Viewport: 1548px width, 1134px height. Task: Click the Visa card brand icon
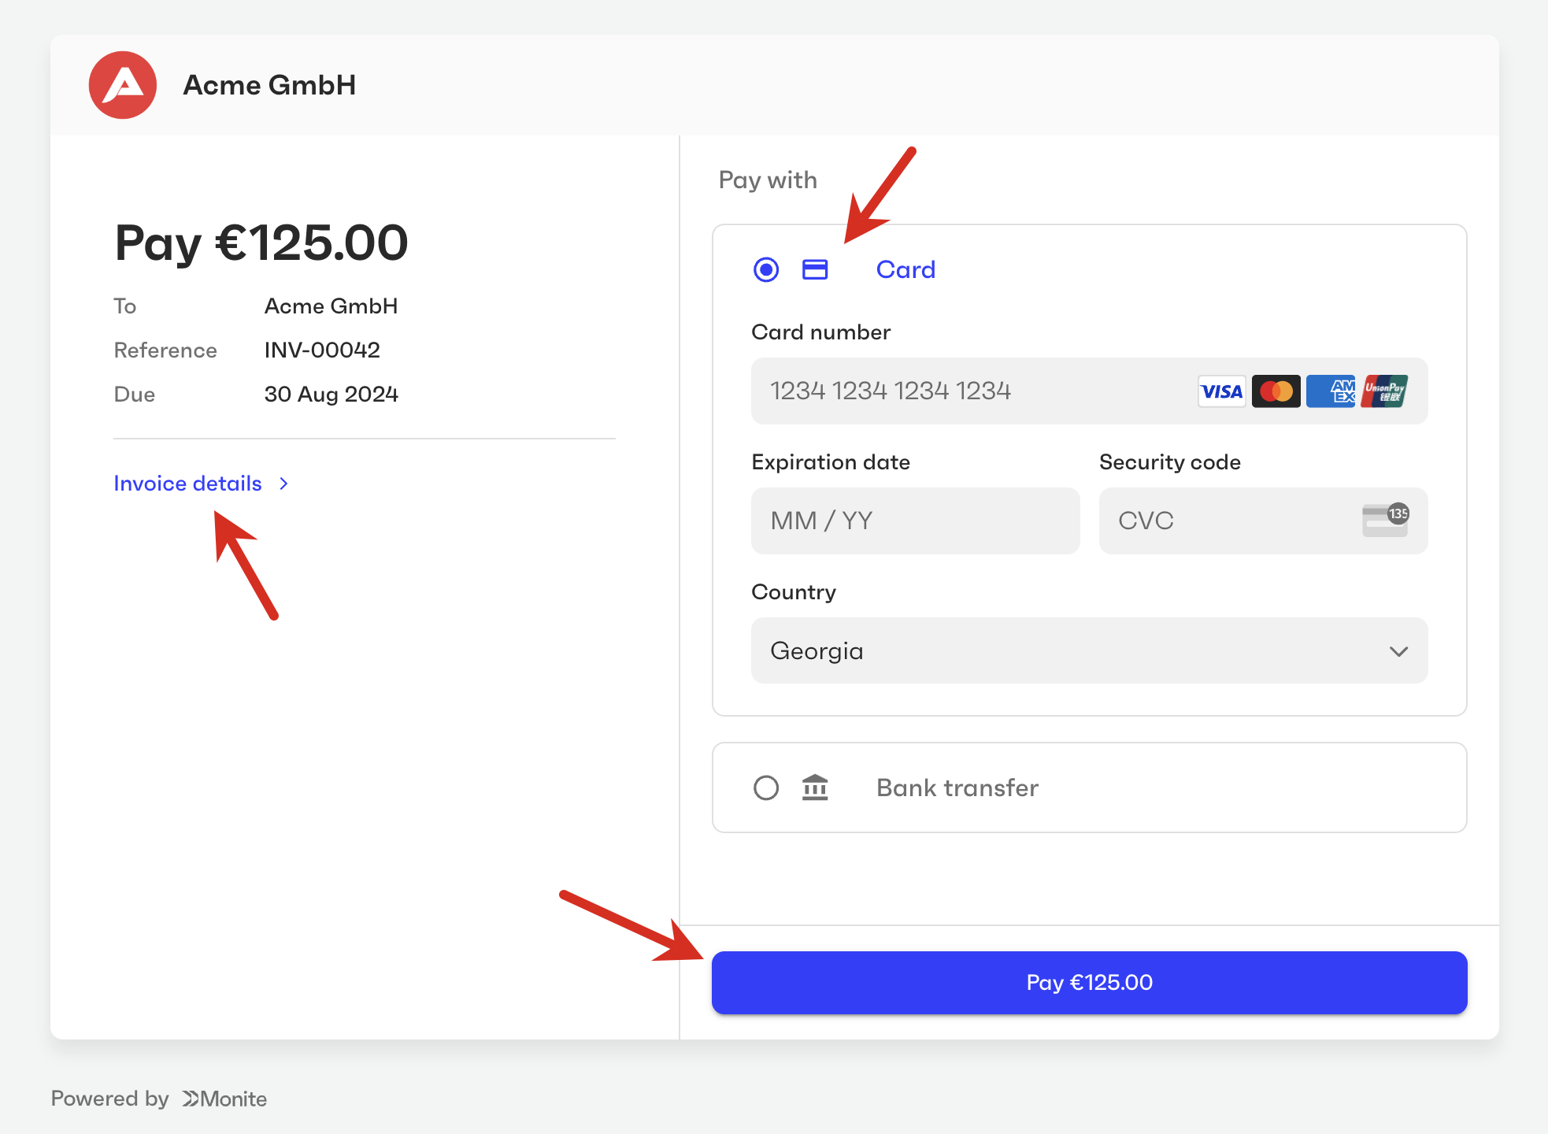(1221, 391)
